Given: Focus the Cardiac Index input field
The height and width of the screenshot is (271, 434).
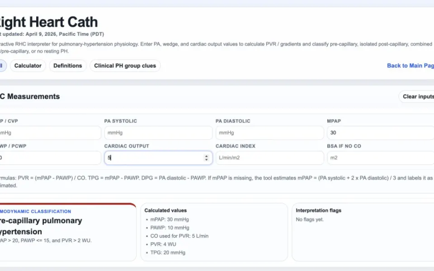Looking at the screenshot, I should point(269,158).
